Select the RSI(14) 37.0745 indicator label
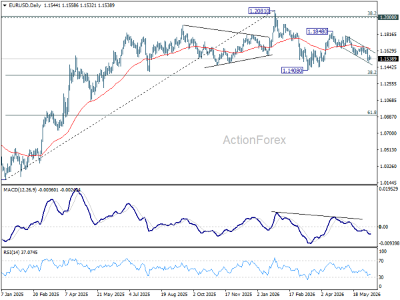400x300 pixels. tap(20, 252)
